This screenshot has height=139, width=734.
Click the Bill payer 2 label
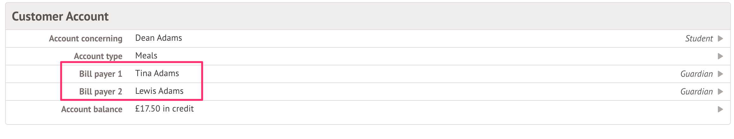[x=100, y=92]
